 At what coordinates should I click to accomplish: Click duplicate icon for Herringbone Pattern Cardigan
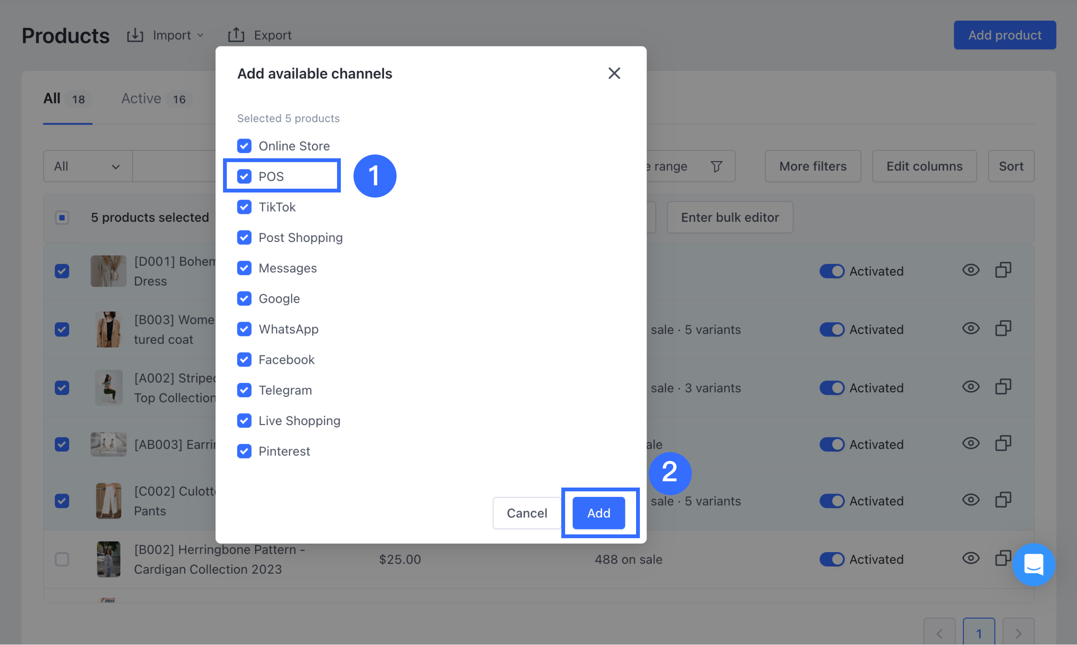pos(1002,558)
